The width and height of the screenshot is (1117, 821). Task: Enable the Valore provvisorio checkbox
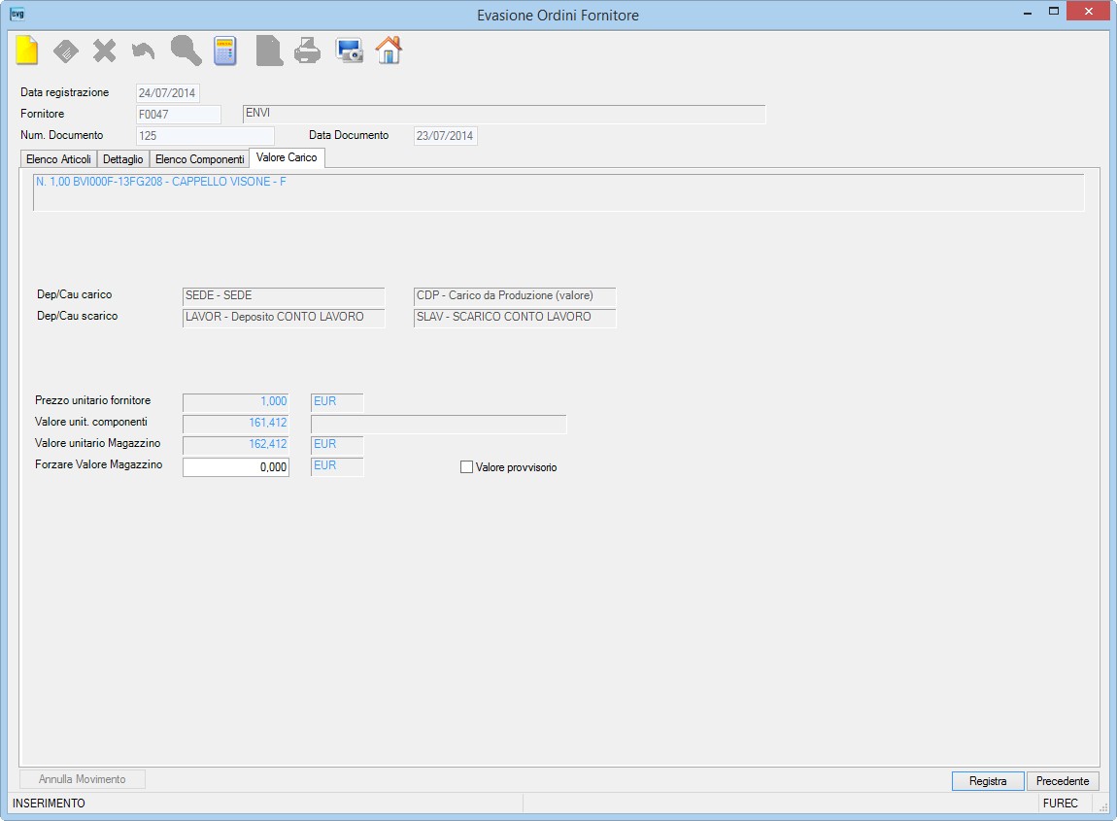(x=466, y=467)
